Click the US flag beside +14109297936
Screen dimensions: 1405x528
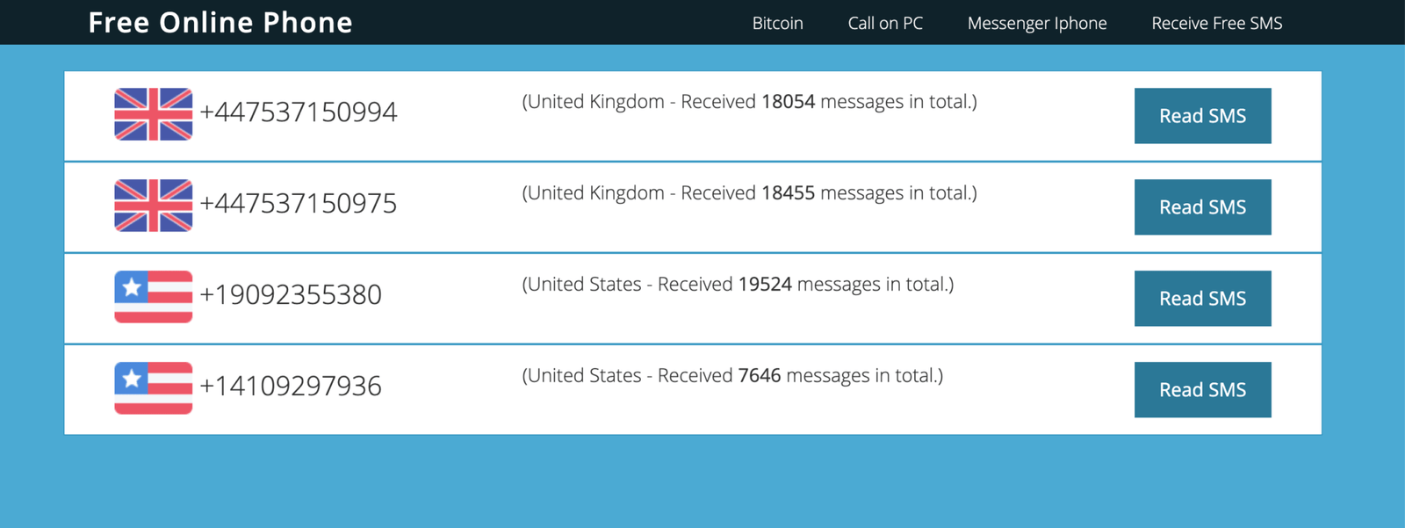pos(153,388)
